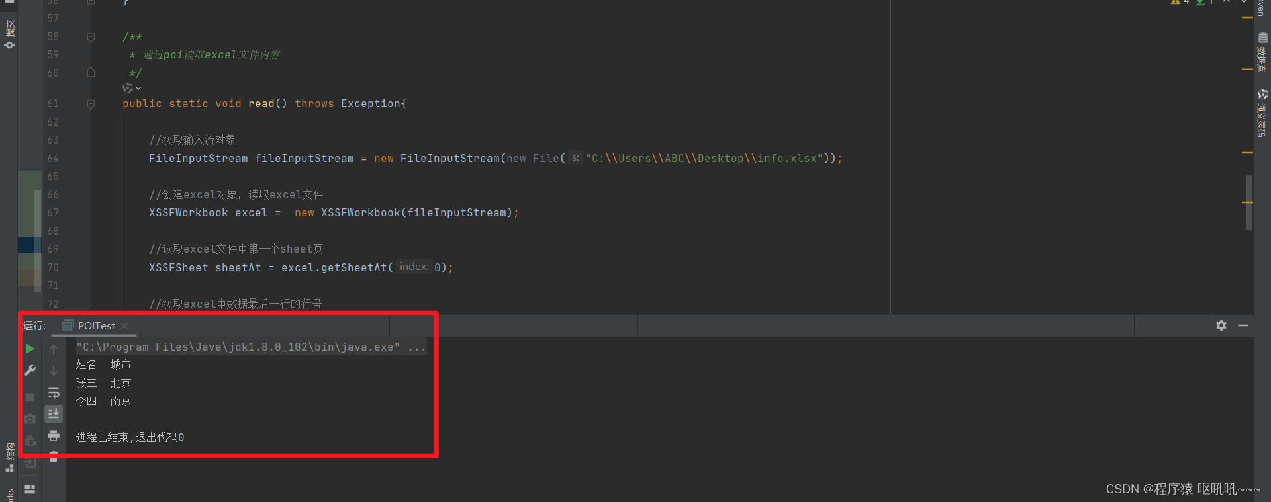1271x502 pixels.
Task: Click the warnings count indicator
Action: point(1180,3)
